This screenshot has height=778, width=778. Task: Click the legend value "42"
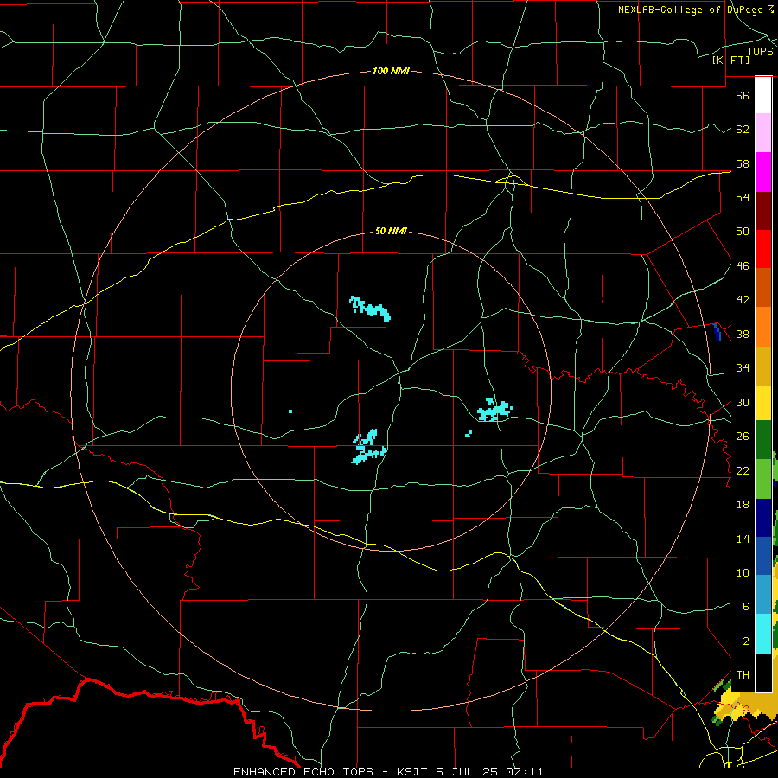pos(743,300)
